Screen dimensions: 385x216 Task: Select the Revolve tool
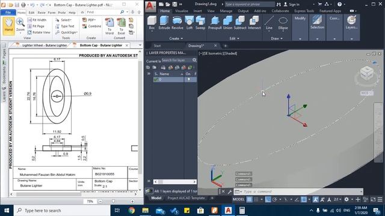177,23
